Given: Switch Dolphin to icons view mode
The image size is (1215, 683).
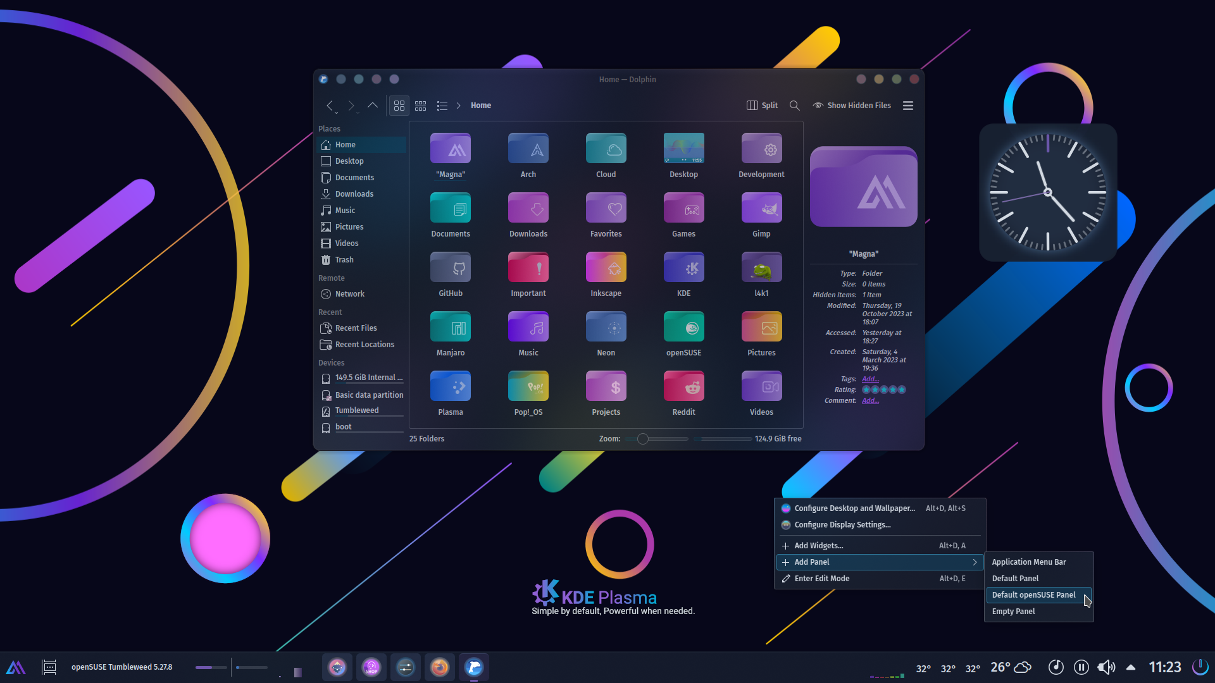Looking at the screenshot, I should click(x=399, y=106).
